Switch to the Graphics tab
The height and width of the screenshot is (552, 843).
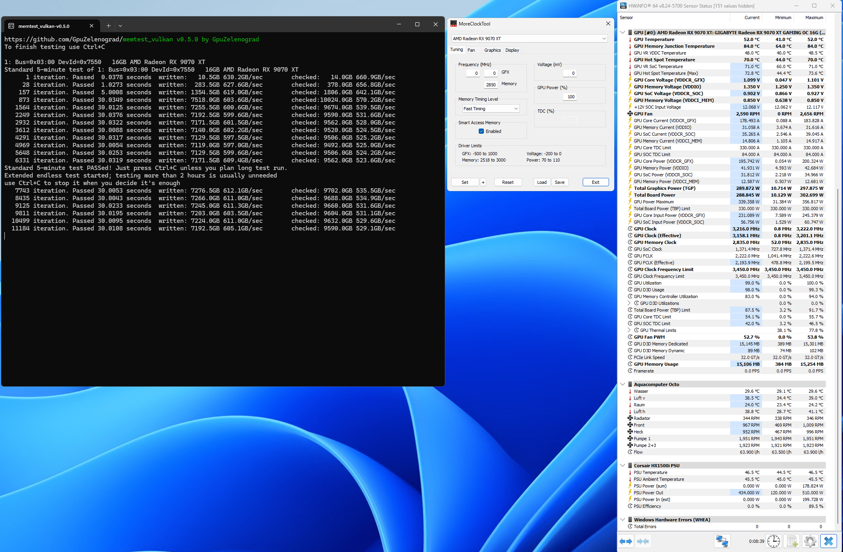point(492,50)
